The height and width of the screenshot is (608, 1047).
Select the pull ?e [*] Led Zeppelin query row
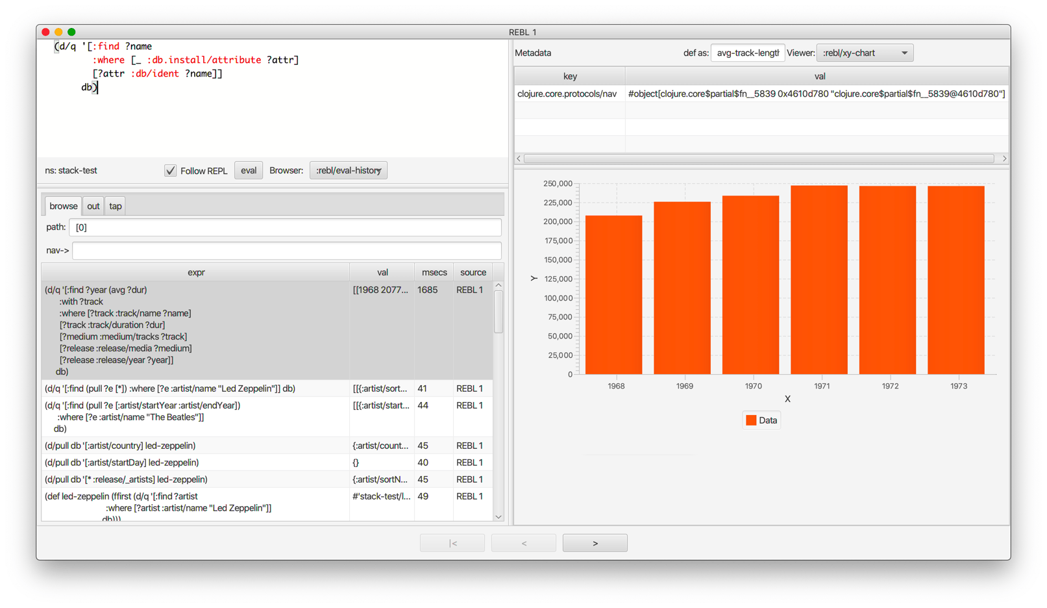(267, 388)
